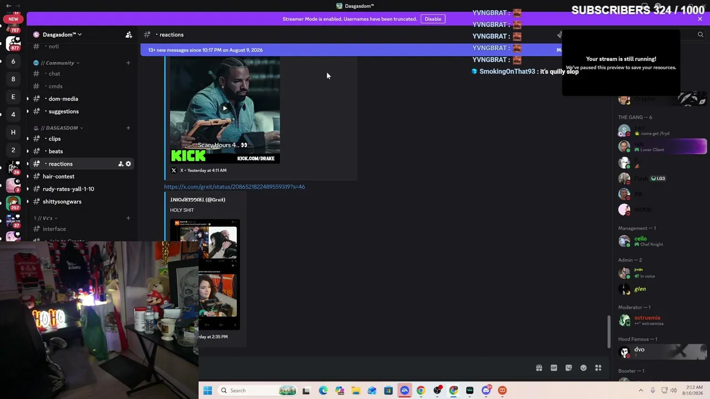Open the EA app in the taskbar
The width and height of the screenshot is (710, 399).
(404, 391)
